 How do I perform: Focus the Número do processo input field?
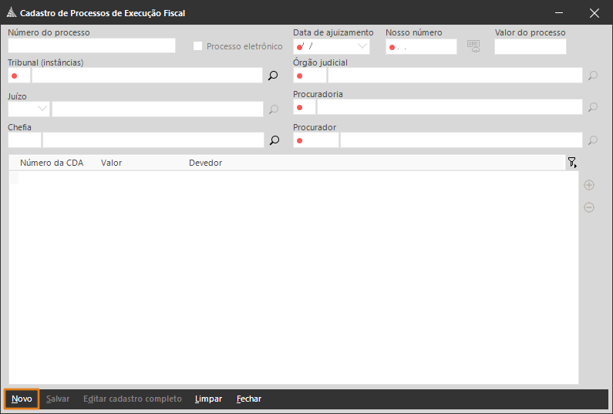pyautogui.click(x=92, y=46)
